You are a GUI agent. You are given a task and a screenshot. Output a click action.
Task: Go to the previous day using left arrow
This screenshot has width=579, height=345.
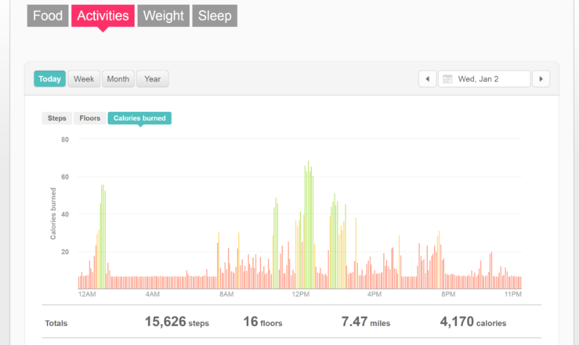427,79
